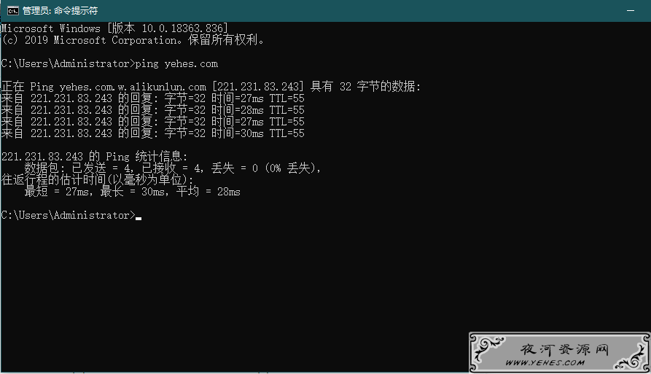Select the typed command ping yehes.com
651x374 pixels.
(176, 64)
